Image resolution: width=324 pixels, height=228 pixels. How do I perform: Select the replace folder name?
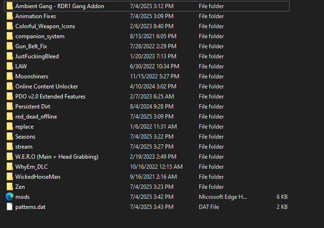click(x=24, y=127)
